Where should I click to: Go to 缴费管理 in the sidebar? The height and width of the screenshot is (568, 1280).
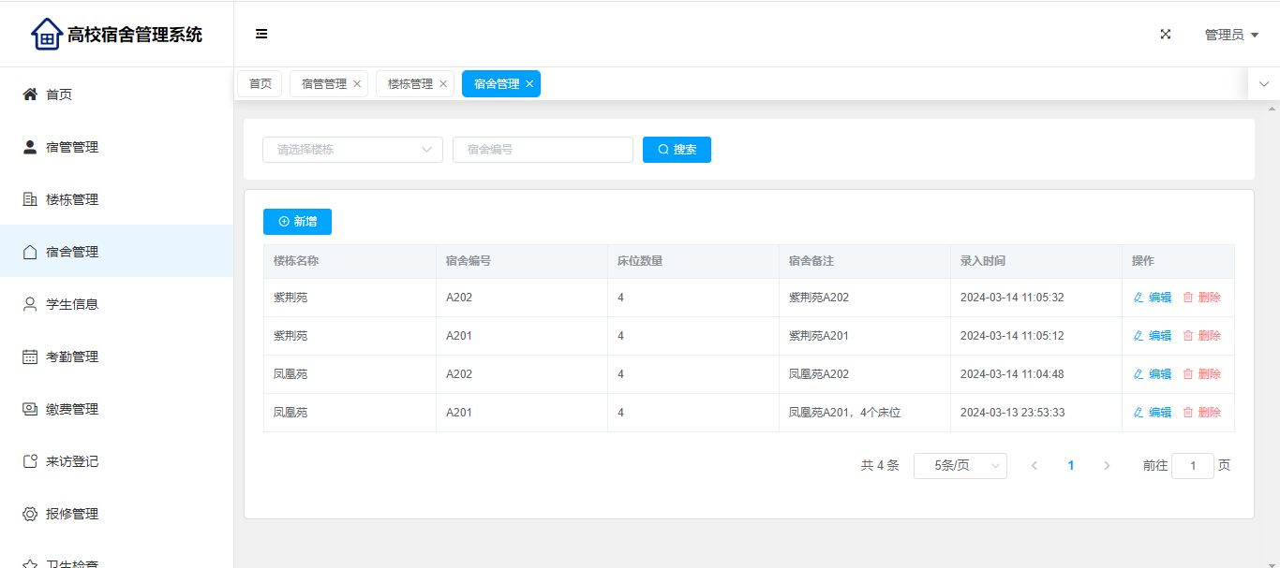(72, 409)
